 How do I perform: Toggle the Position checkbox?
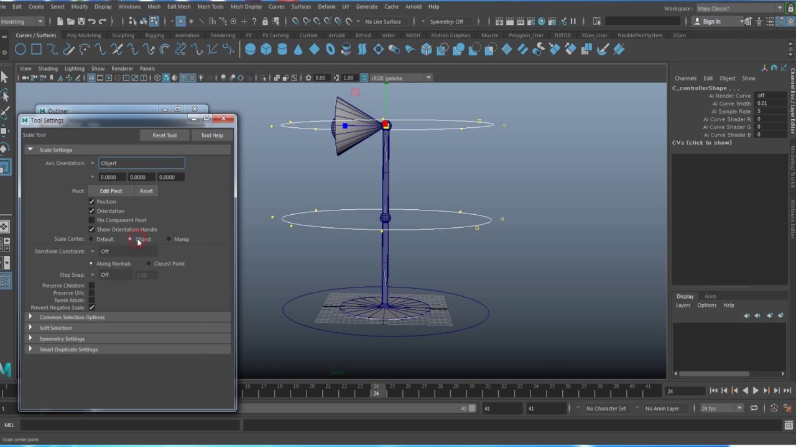click(x=91, y=202)
